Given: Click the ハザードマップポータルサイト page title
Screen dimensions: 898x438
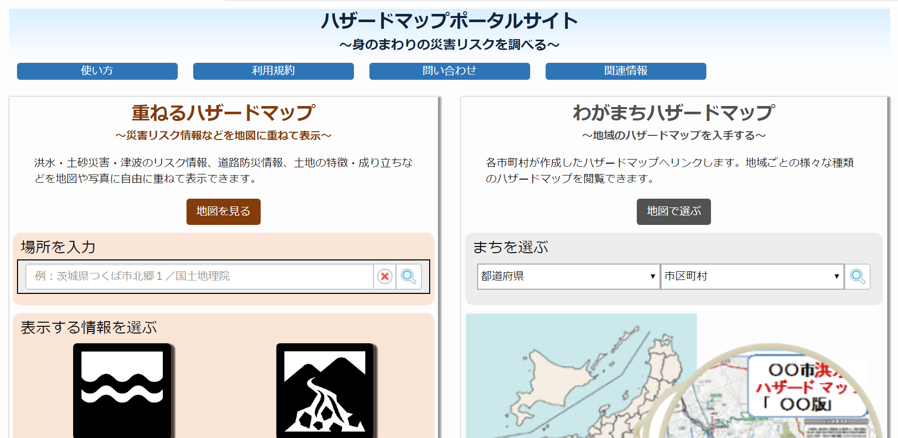Looking at the screenshot, I should [450, 21].
